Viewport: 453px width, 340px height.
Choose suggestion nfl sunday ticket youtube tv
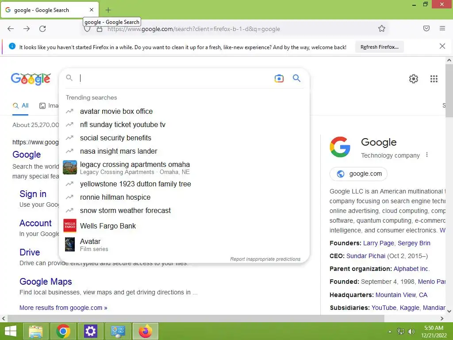click(x=184, y=124)
